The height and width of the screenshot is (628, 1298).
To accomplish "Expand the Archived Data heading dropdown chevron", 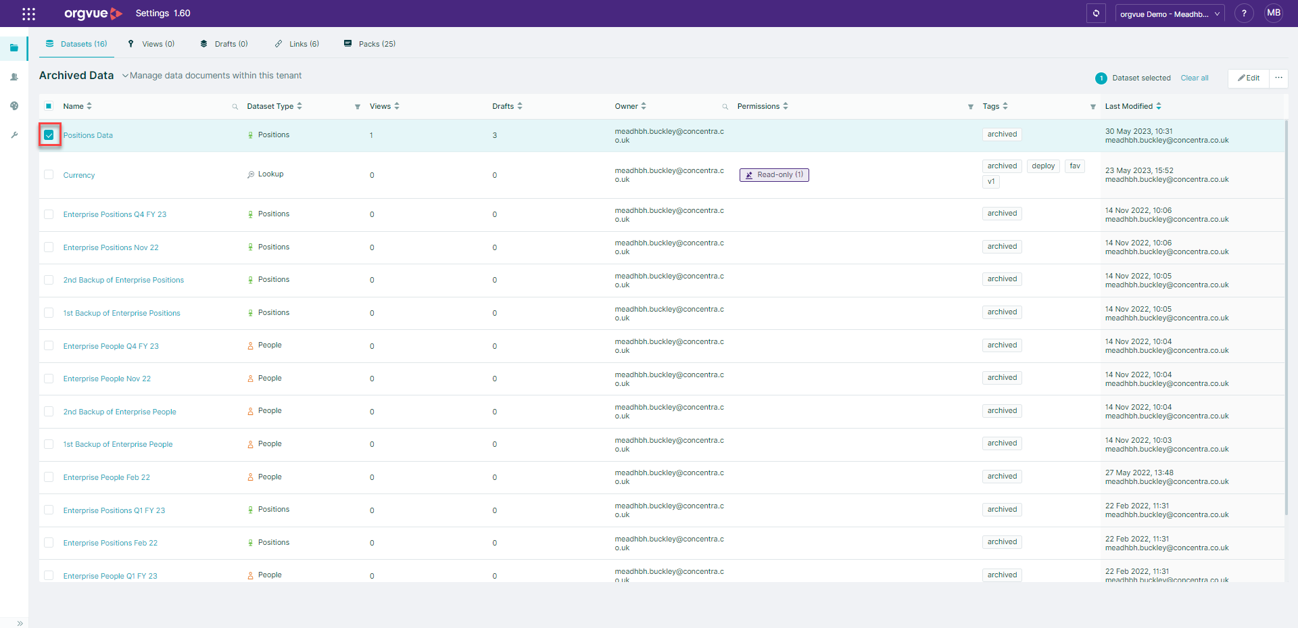I will pos(125,76).
